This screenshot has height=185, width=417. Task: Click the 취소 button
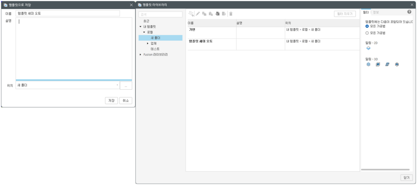[125, 101]
